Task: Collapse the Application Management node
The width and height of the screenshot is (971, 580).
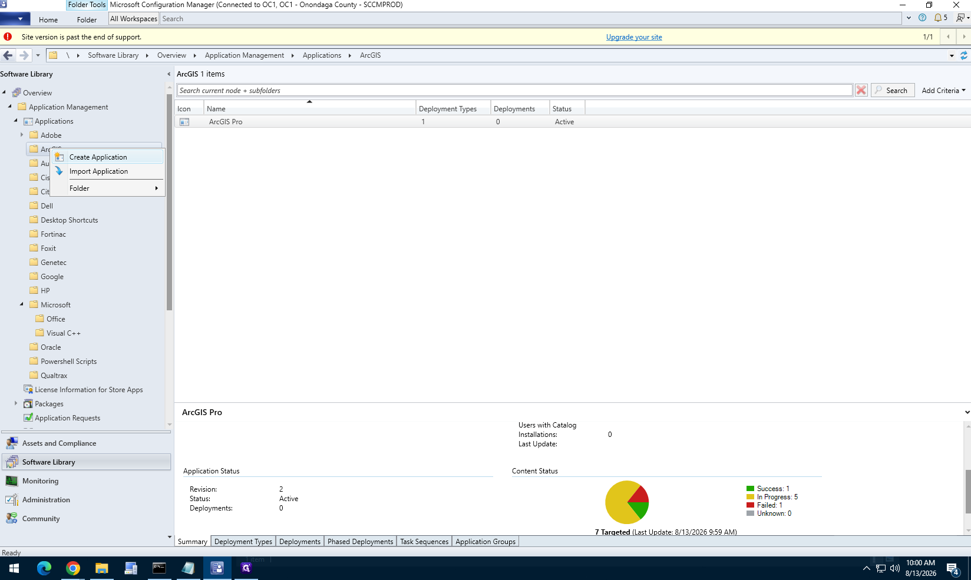Action: (x=10, y=107)
